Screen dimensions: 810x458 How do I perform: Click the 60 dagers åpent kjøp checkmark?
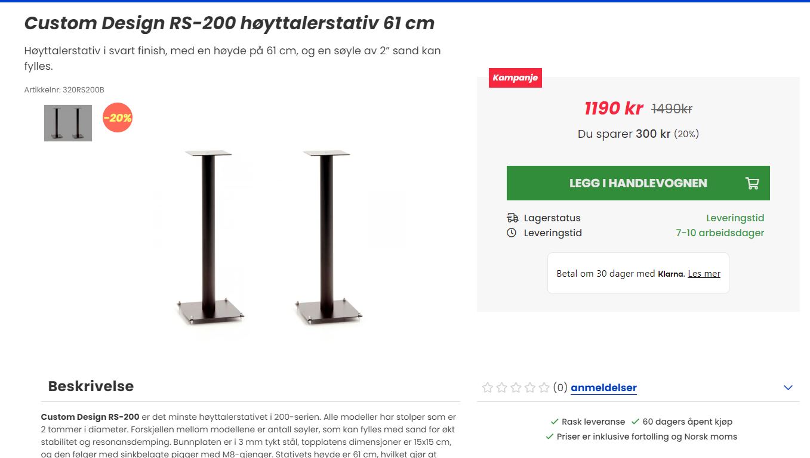pos(635,422)
